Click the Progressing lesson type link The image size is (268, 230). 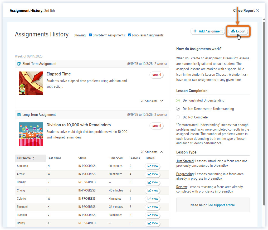185,174
